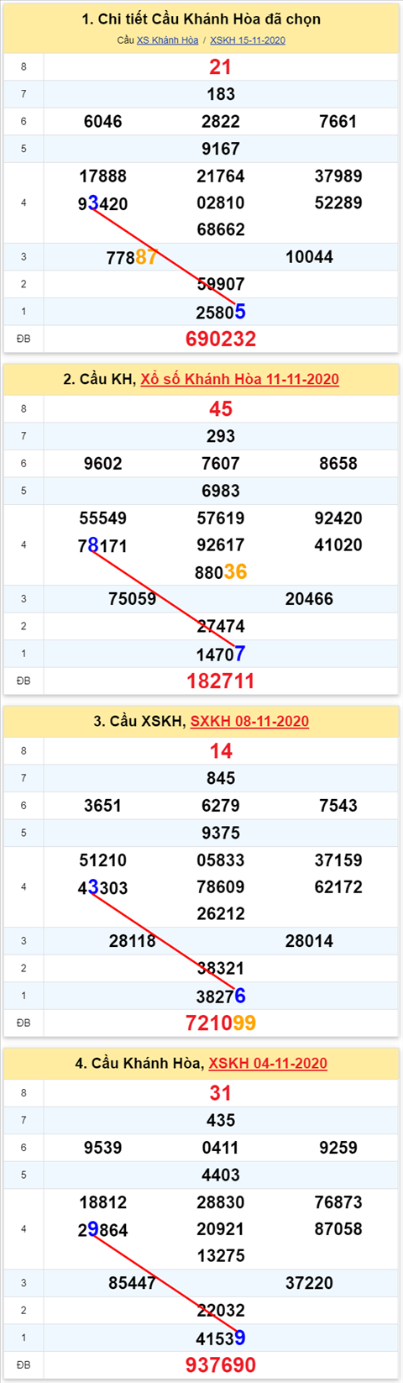The height and width of the screenshot is (1383, 403).
Task: Open the XSKH 04-11-2020 link
Action: pos(268,1063)
